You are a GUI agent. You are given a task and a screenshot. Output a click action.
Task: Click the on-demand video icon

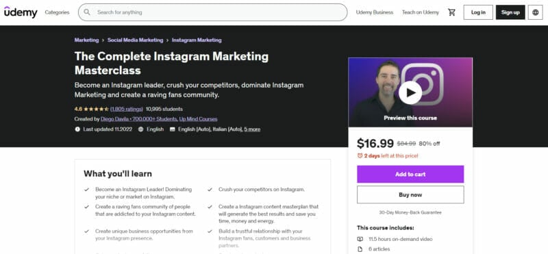coord(360,239)
